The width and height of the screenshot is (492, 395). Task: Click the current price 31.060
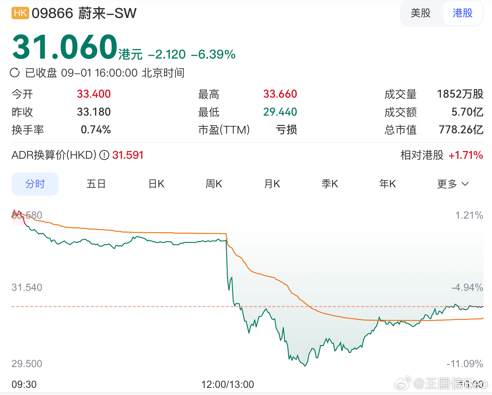(65, 47)
